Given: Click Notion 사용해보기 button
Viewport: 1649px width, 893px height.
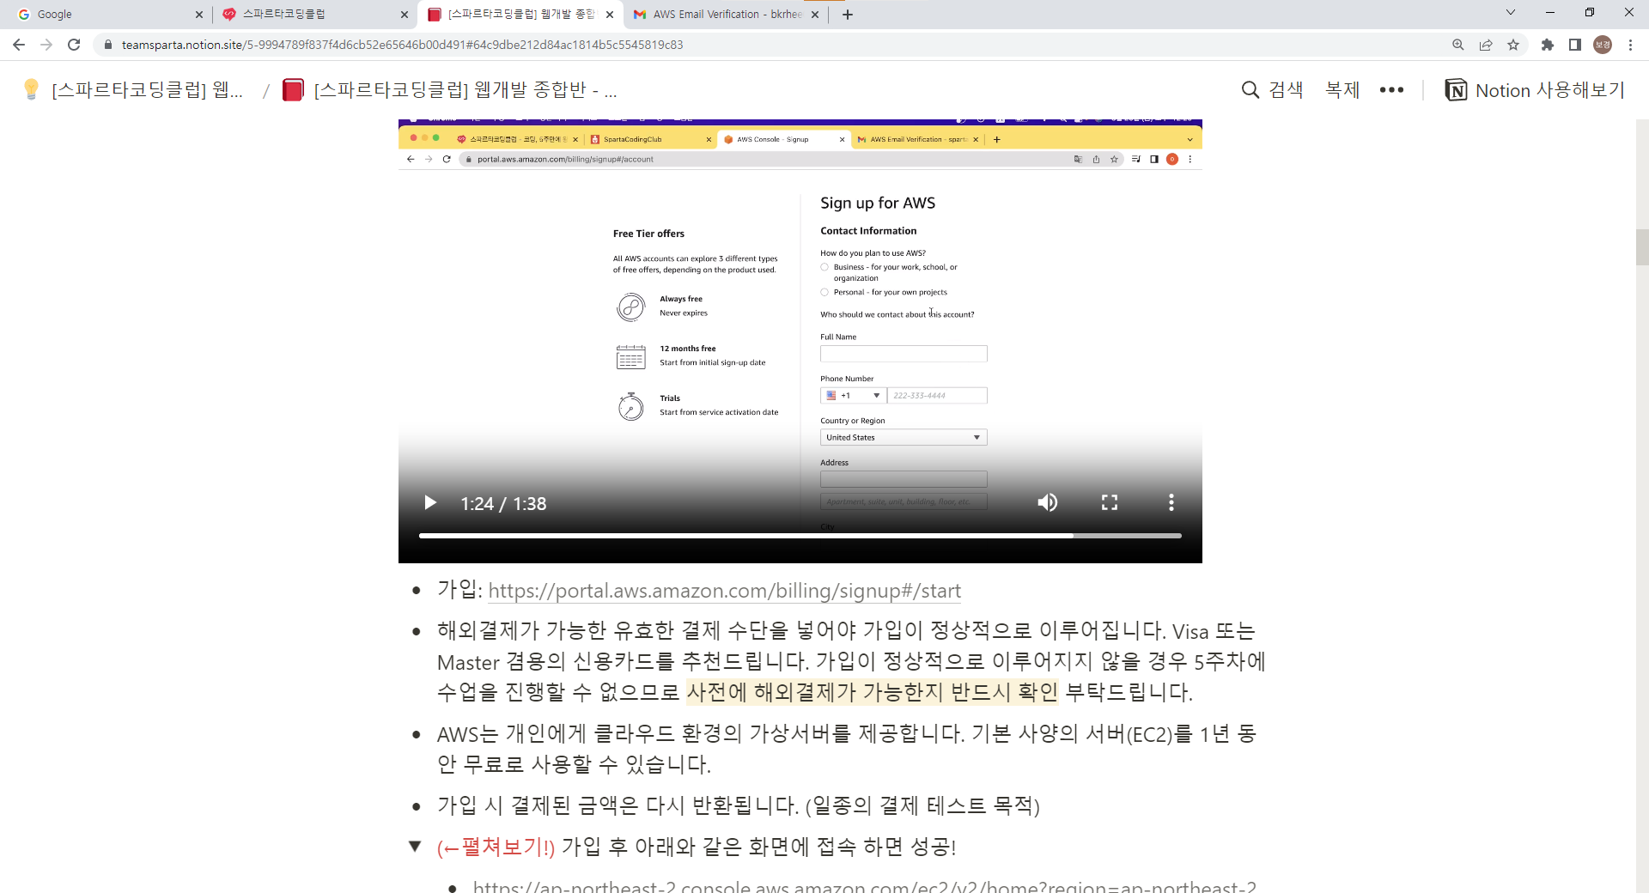Looking at the screenshot, I should coord(1535,90).
